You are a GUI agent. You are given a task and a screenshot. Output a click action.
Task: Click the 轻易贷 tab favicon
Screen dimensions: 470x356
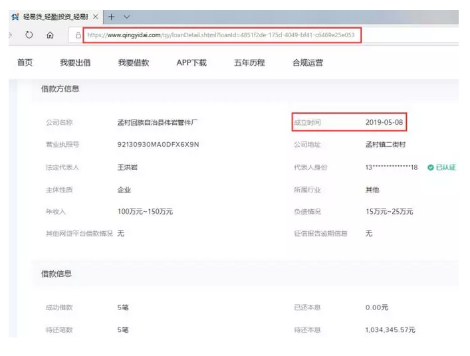coord(15,17)
